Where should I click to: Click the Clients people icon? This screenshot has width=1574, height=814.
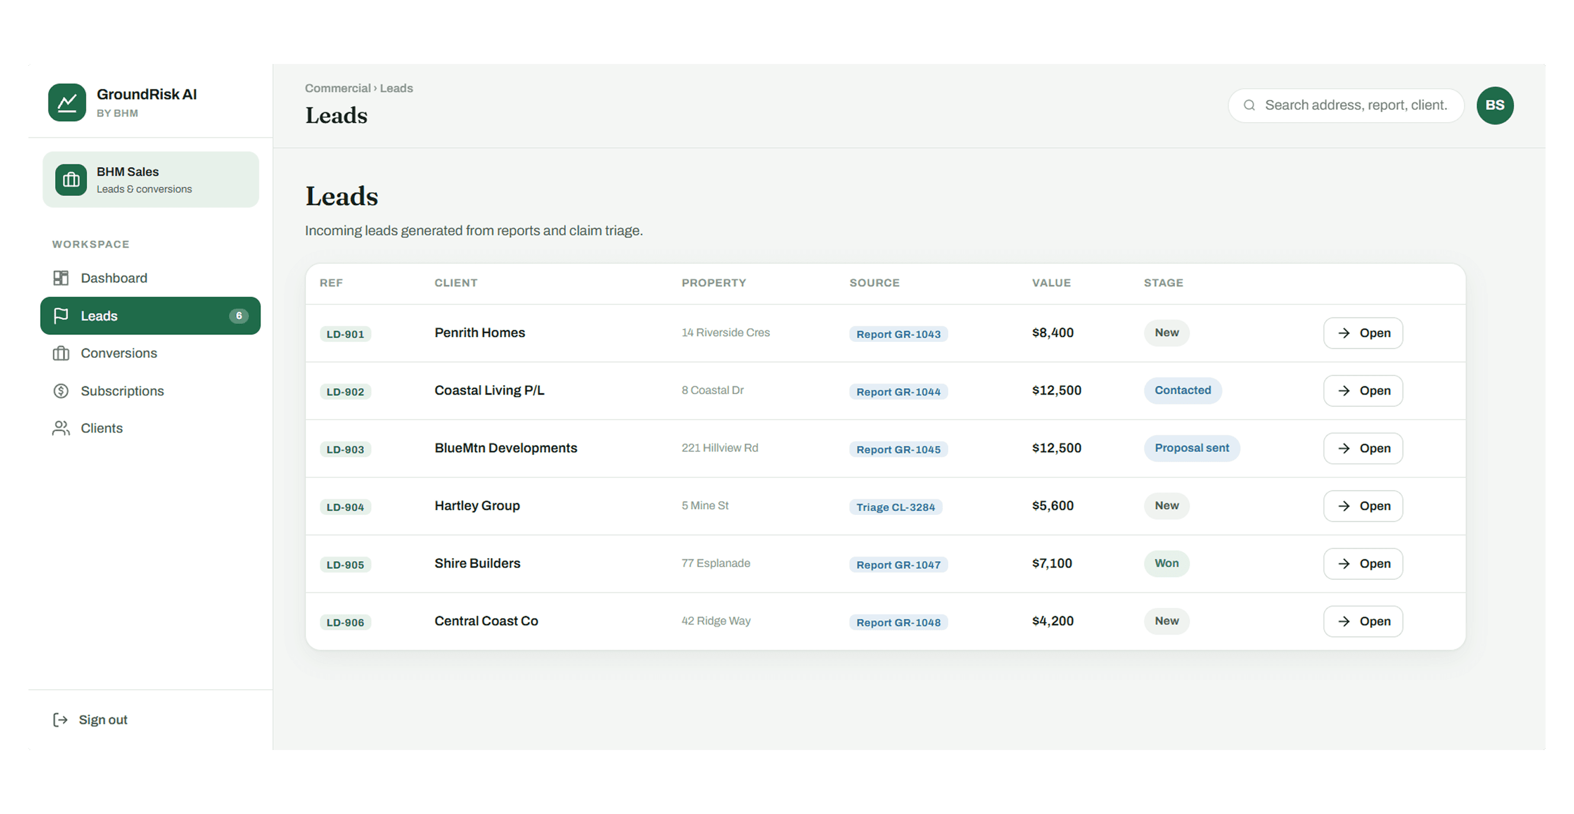pos(60,429)
